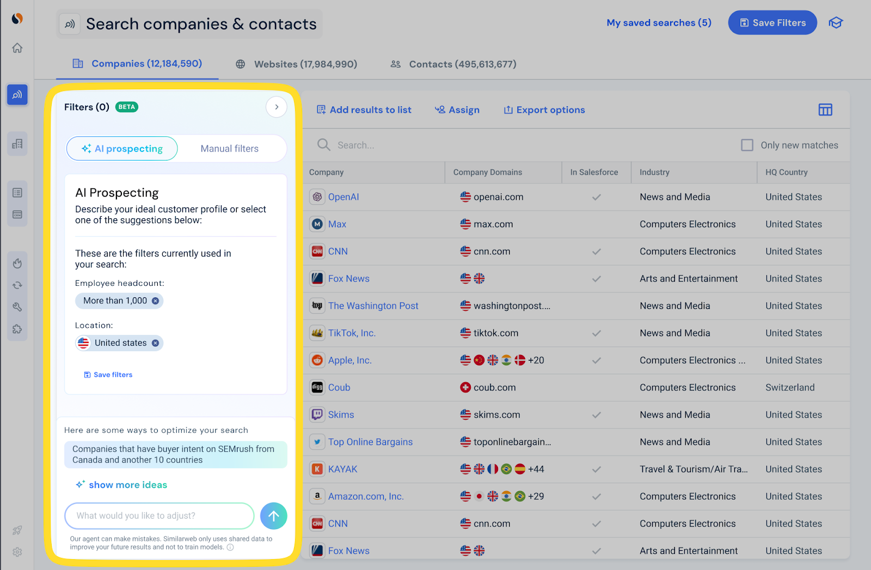Remove the More than 1,000 filter chip
The width and height of the screenshot is (871, 570).
click(156, 301)
